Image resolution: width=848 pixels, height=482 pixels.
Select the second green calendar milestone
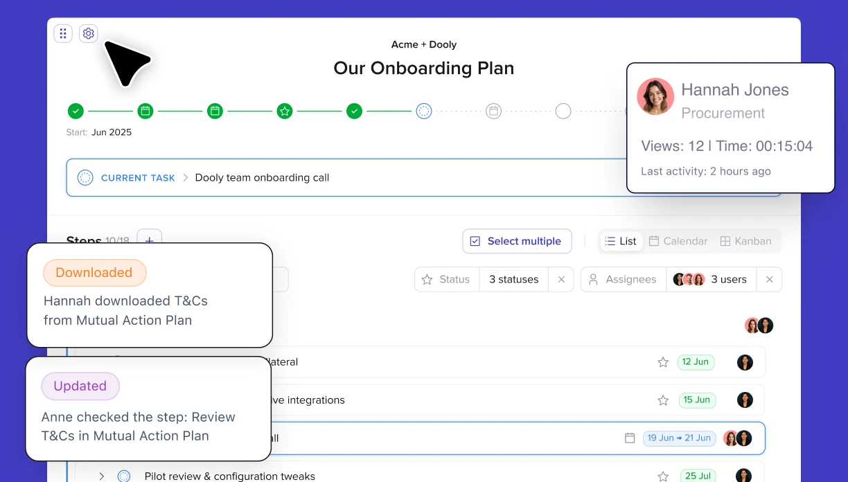pos(145,111)
